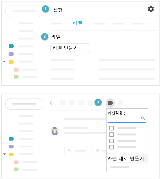The image size is (160, 179).
Task: Click the dark label icon in toolbar
Action: pyautogui.click(x=110, y=103)
